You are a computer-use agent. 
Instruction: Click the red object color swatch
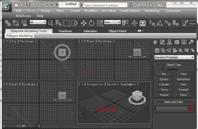(x=191, y=108)
